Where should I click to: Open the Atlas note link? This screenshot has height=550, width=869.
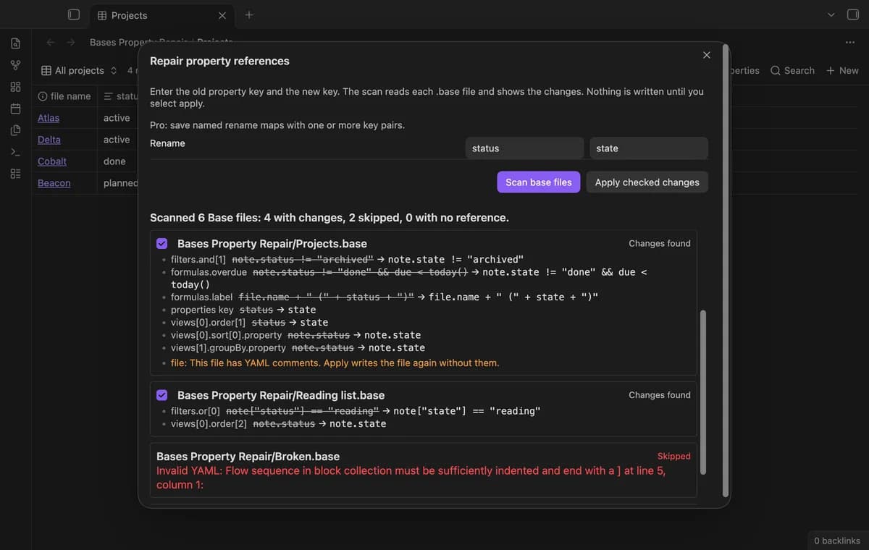click(49, 118)
